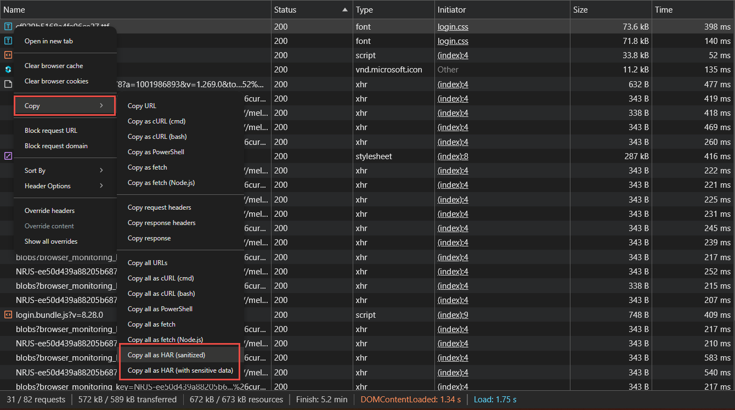Click the Time column header

coord(664,10)
